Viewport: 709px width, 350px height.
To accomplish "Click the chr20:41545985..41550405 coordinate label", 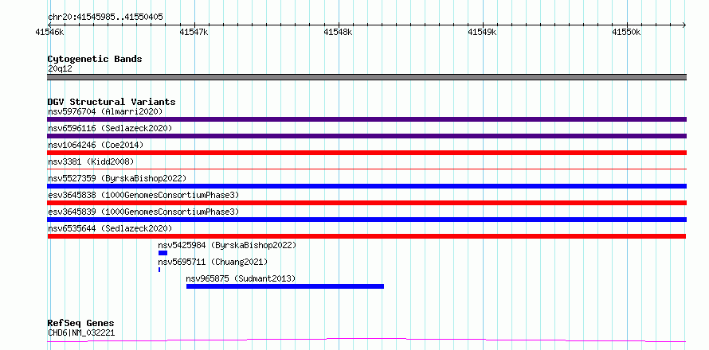I will click(105, 17).
